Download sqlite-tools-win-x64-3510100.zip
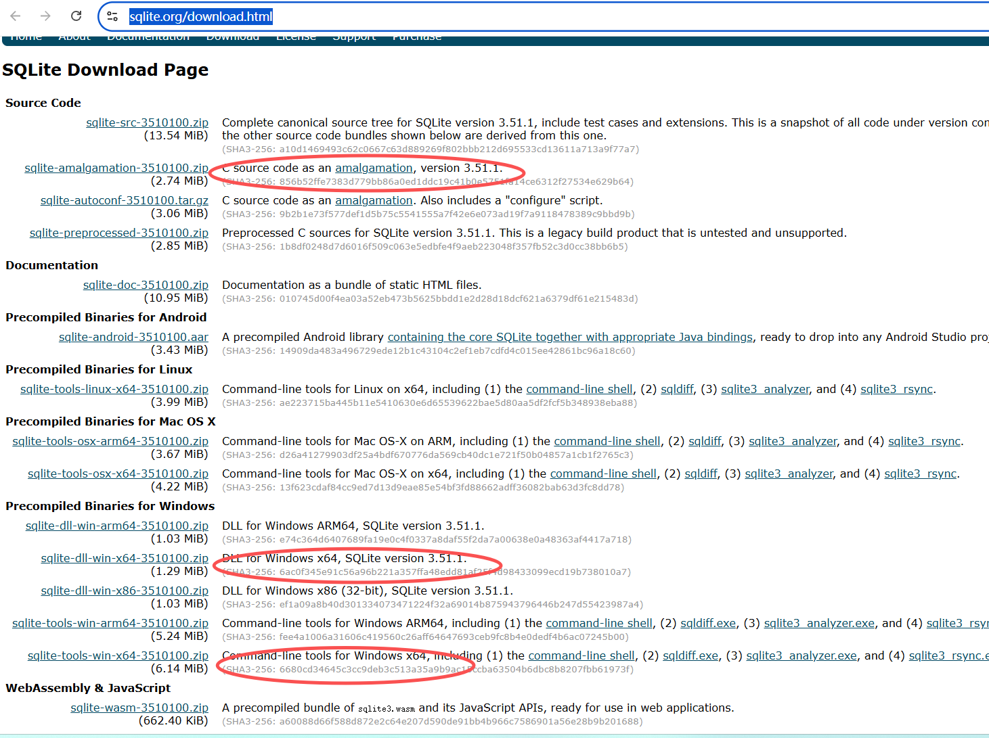 pyautogui.click(x=118, y=655)
